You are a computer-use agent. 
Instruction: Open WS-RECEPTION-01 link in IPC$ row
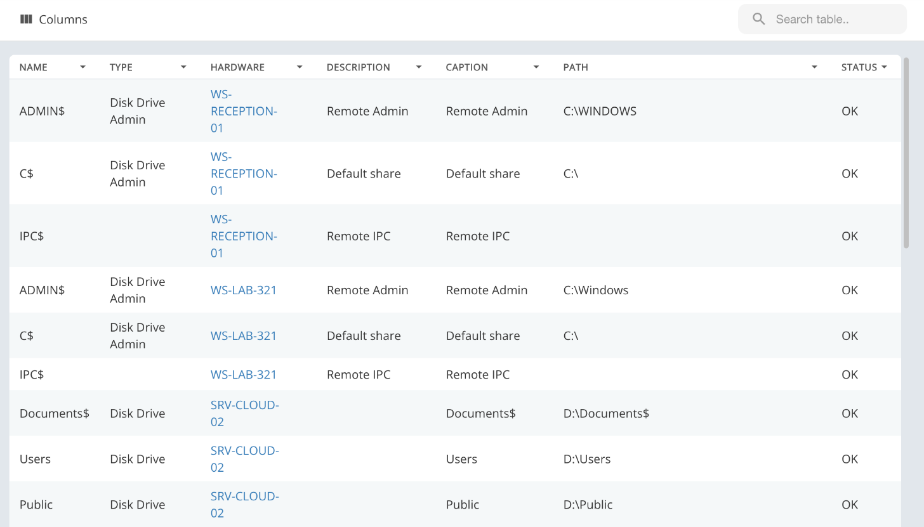[x=244, y=236]
